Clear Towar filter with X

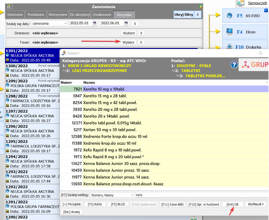[141, 42]
